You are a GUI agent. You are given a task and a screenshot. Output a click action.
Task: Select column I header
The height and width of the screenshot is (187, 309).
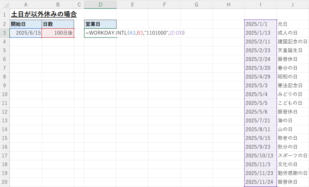(260, 5)
